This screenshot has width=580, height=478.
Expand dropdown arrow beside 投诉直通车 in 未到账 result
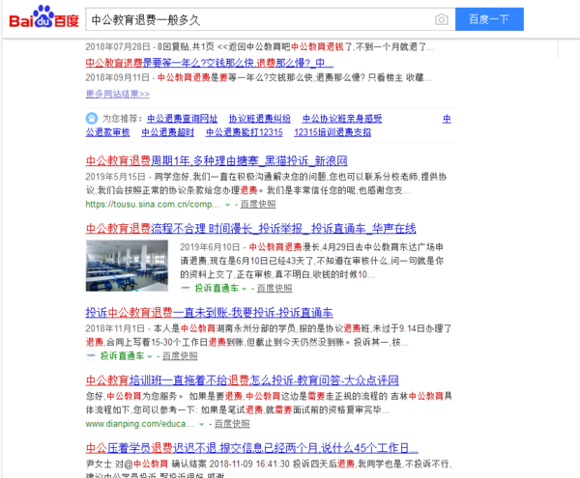pyautogui.click(x=150, y=357)
